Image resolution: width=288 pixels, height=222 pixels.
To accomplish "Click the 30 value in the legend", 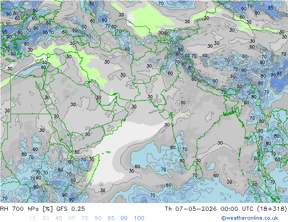I will (x=45, y=218).
